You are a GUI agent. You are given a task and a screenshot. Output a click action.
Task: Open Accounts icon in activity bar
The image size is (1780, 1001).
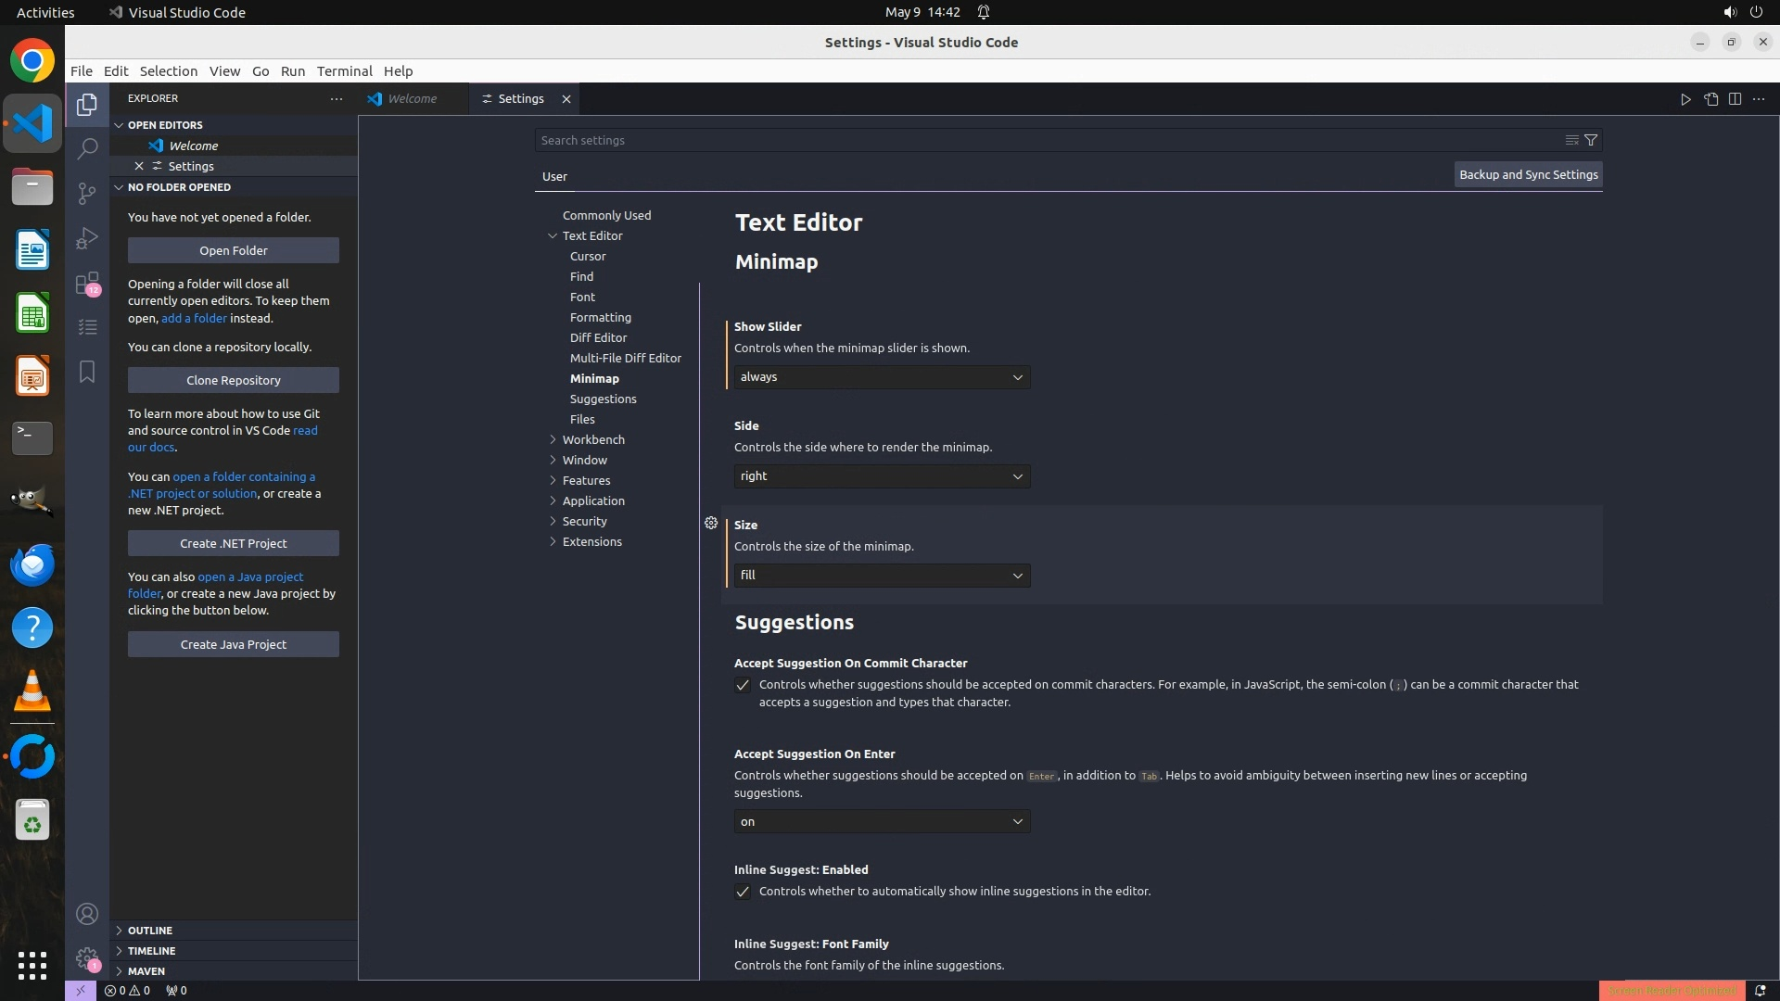87,914
